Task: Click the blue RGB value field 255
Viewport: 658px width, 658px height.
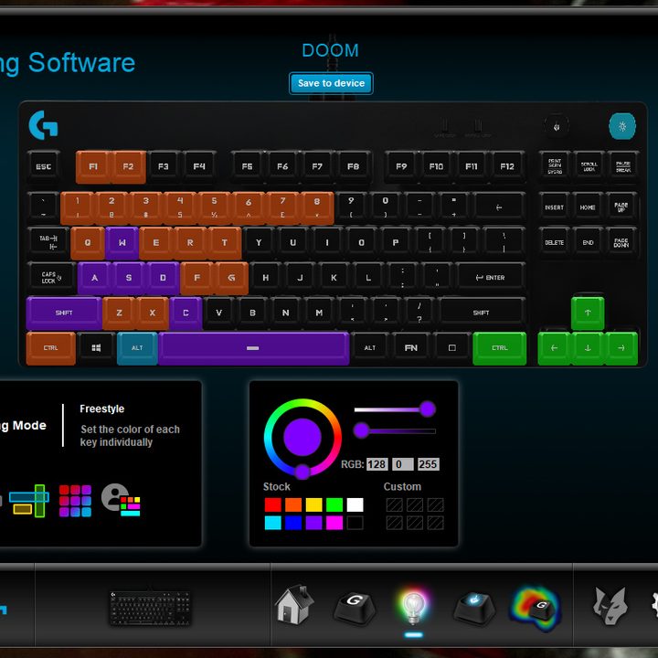Action: pyautogui.click(x=429, y=464)
